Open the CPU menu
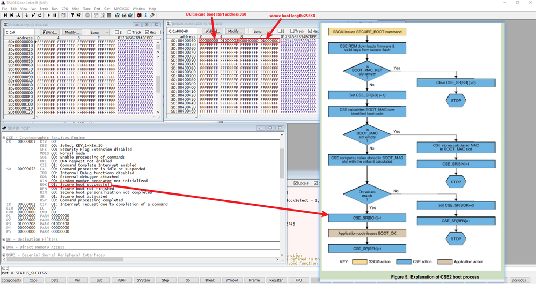Image resolution: width=536 pixels, height=284 pixels. click(x=64, y=9)
